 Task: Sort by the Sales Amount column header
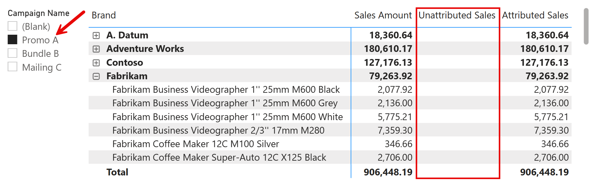(x=383, y=15)
